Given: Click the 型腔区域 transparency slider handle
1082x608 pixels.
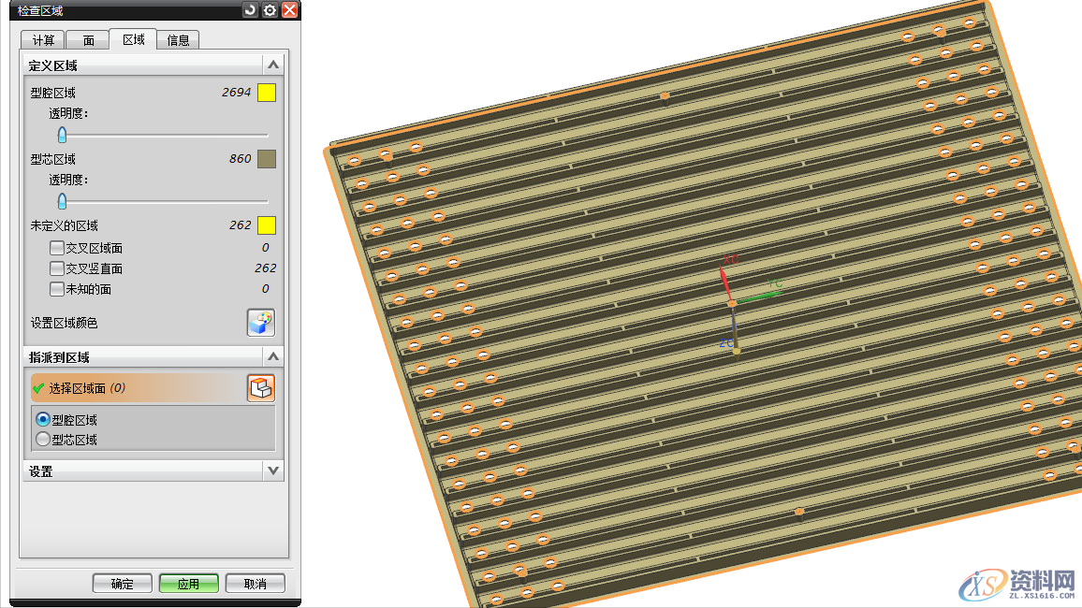Looking at the screenshot, I should (63, 135).
